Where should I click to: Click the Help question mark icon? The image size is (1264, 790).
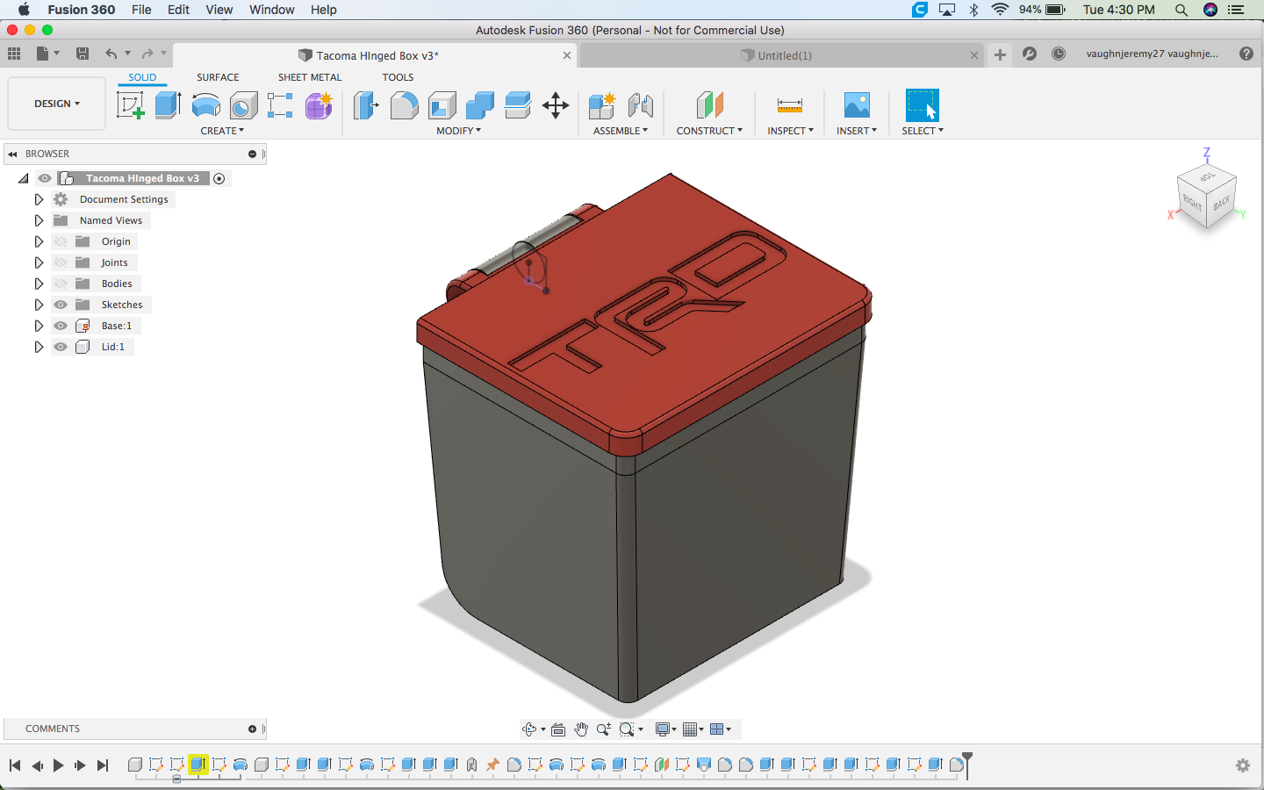tap(1246, 54)
